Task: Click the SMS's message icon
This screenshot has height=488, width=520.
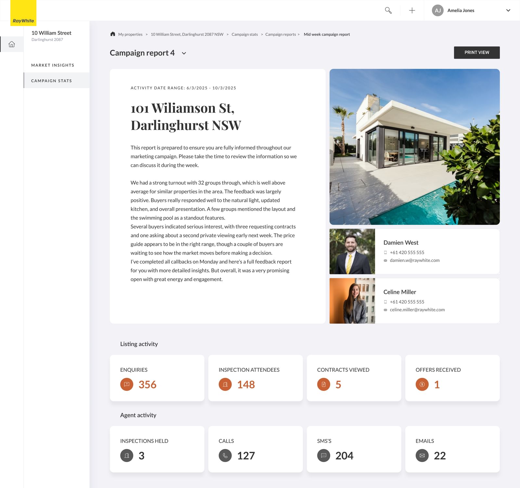Action: (323, 456)
